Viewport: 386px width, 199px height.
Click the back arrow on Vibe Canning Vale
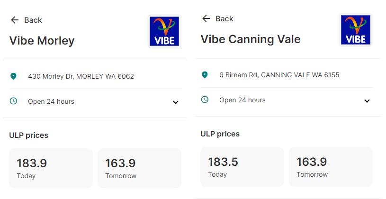(x=206, y=18)
